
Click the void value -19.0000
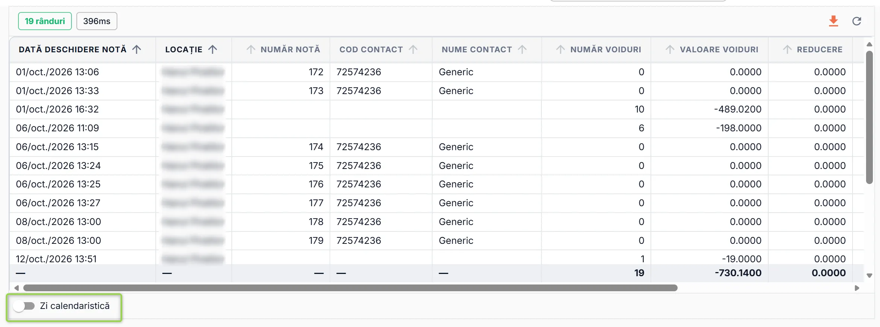742,259
